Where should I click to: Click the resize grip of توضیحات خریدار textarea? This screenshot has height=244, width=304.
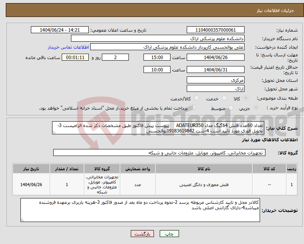[x=22, y=220]
